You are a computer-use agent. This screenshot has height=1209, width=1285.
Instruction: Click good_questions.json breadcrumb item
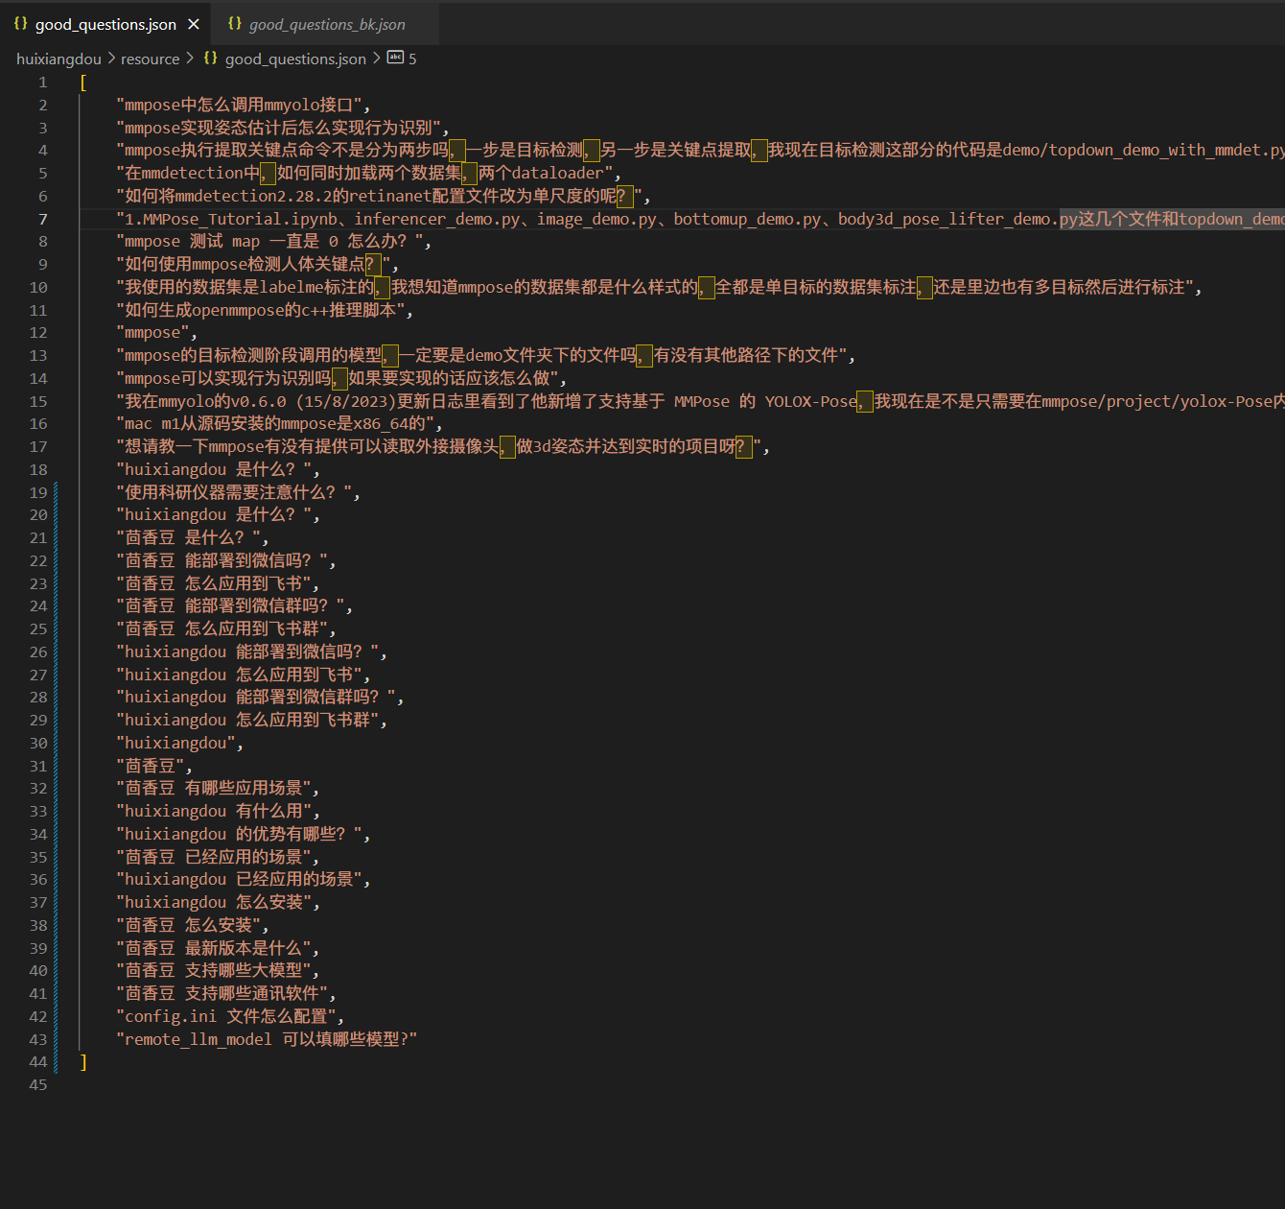pos(295,59)
